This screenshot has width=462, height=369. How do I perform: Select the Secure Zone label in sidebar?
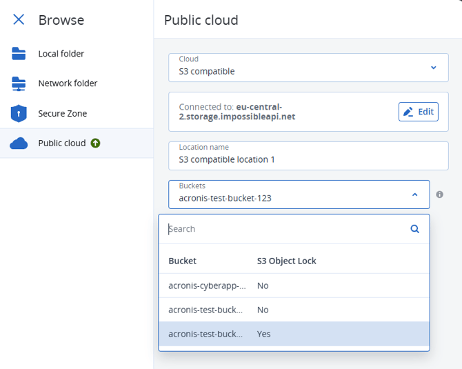[63, 113]
